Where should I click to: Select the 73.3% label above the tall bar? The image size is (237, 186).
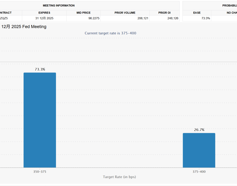tap(40, 69)
